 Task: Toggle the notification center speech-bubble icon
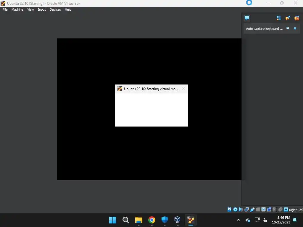247,18
